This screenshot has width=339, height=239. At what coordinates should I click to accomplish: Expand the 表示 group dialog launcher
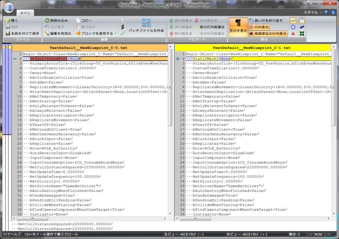click(303, 39)
